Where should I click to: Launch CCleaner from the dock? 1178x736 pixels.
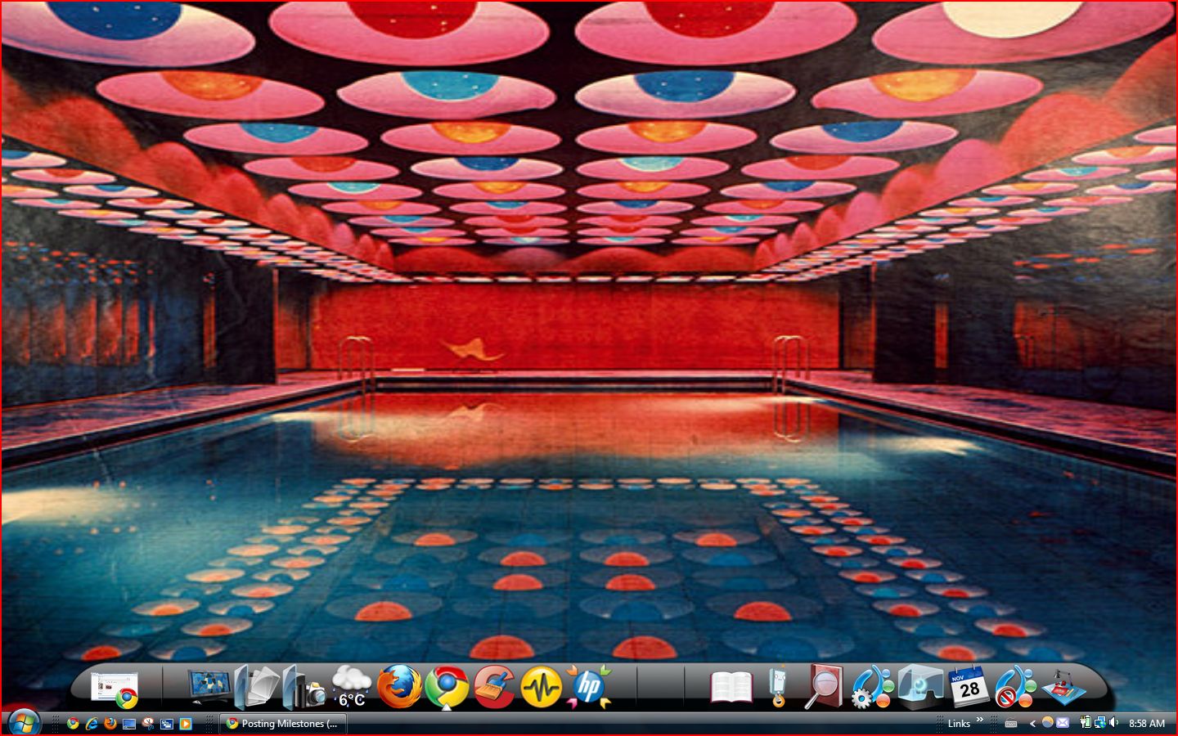[493, 687]
